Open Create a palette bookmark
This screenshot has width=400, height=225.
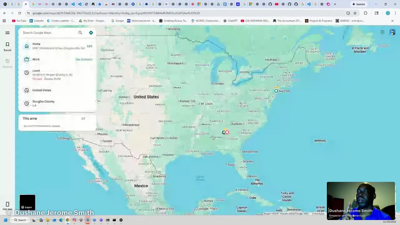point(61,21)
